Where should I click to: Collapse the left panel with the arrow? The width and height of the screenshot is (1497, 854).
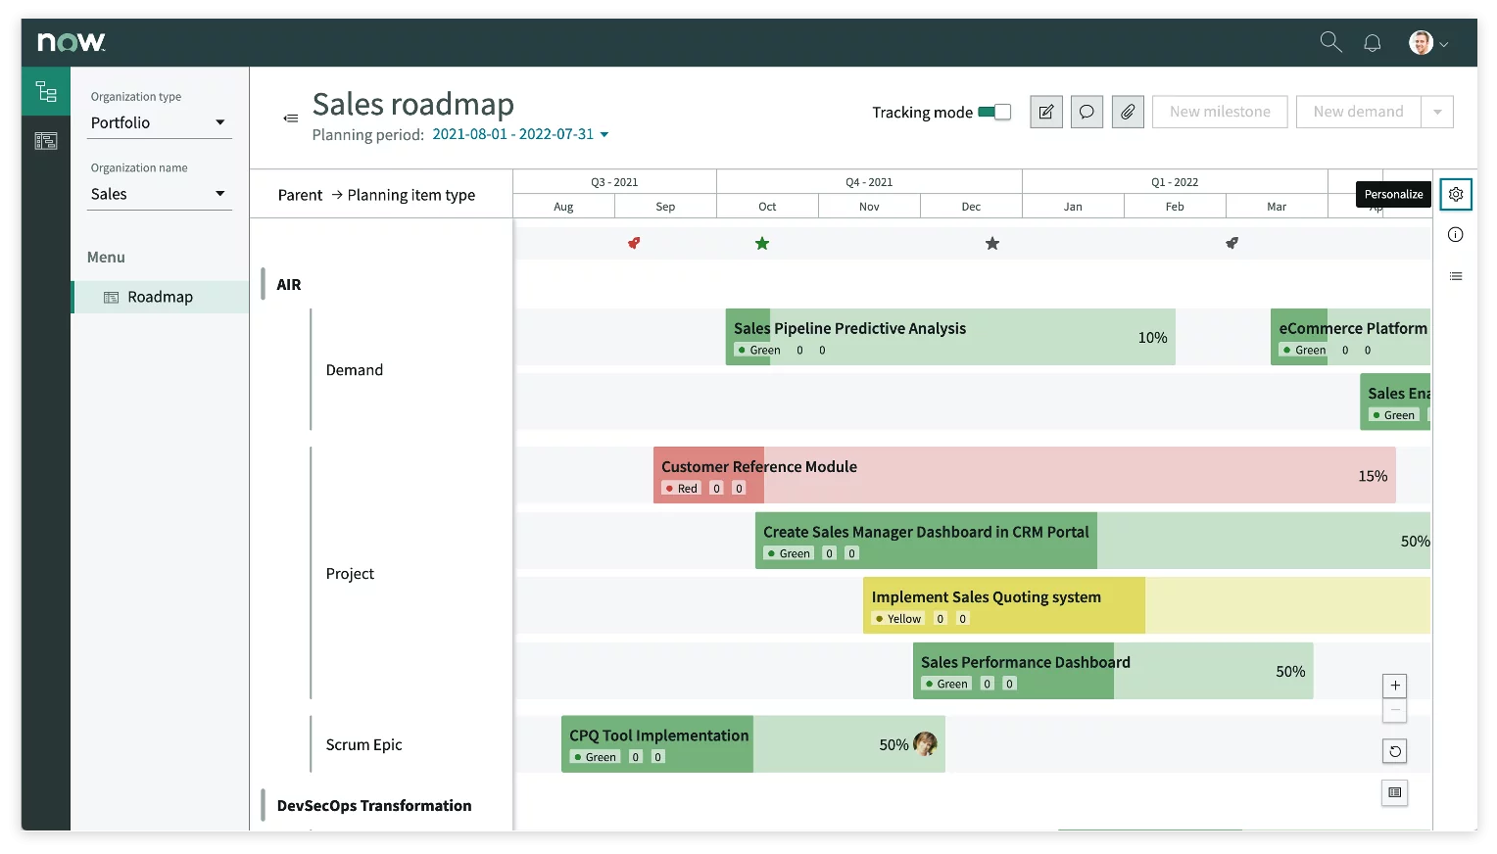pos(291,118)
